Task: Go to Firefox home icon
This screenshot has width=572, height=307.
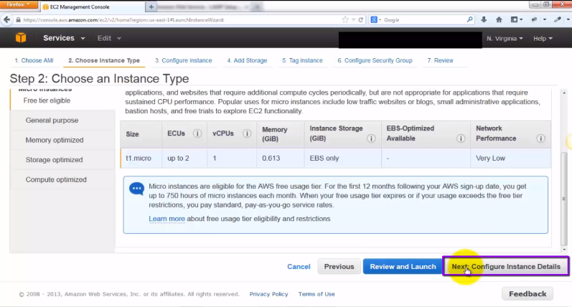Action: point(499,19)
